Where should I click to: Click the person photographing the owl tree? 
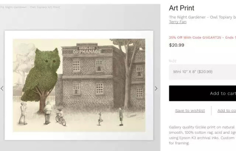pos(23,113)
